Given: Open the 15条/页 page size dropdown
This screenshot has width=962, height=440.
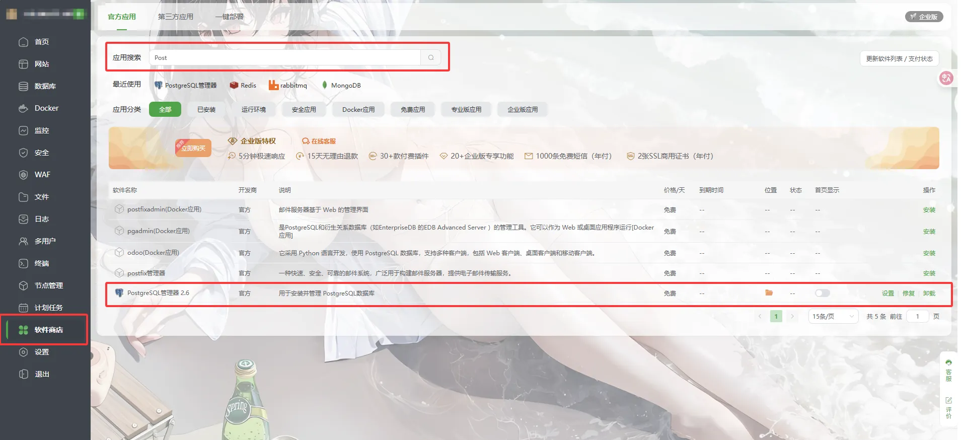Looking at the screenshot, I should point(833,316).
